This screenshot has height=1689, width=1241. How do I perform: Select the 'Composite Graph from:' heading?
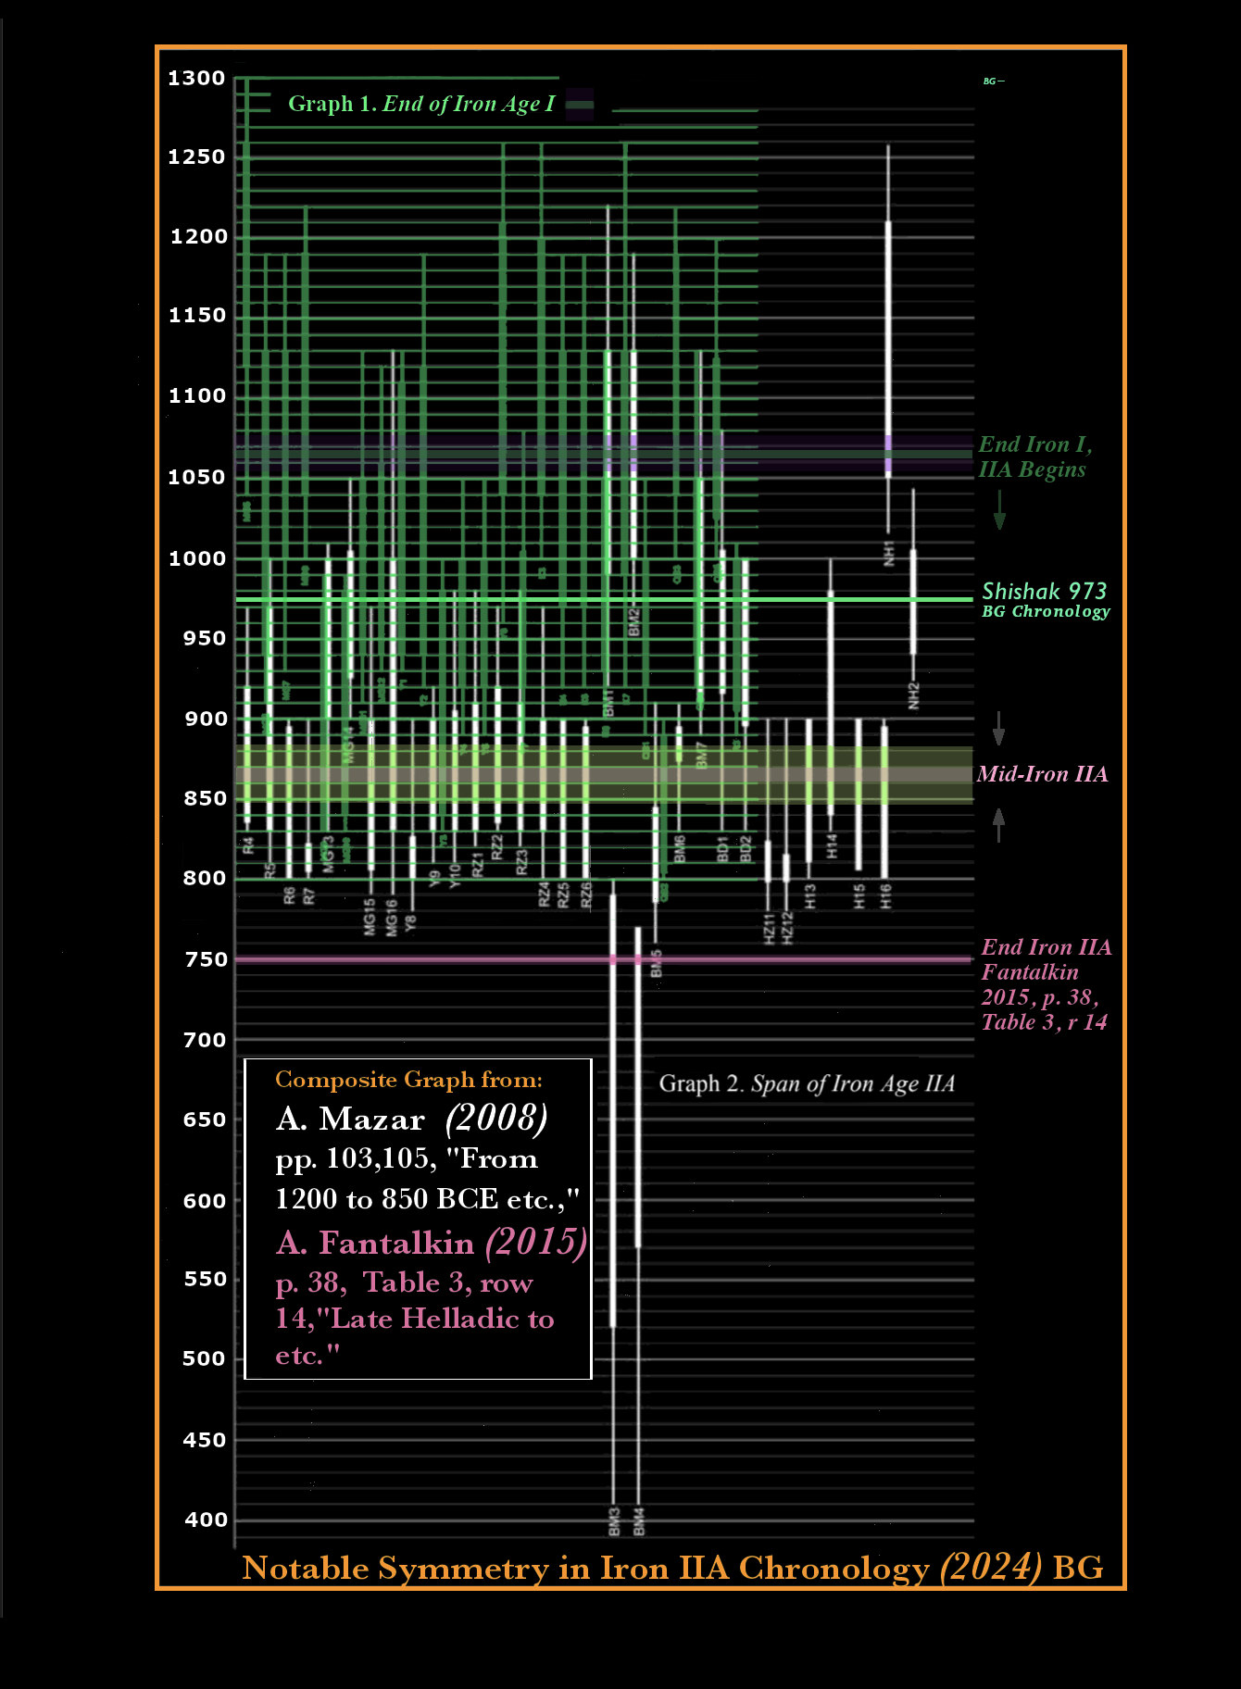[408, 1080]
